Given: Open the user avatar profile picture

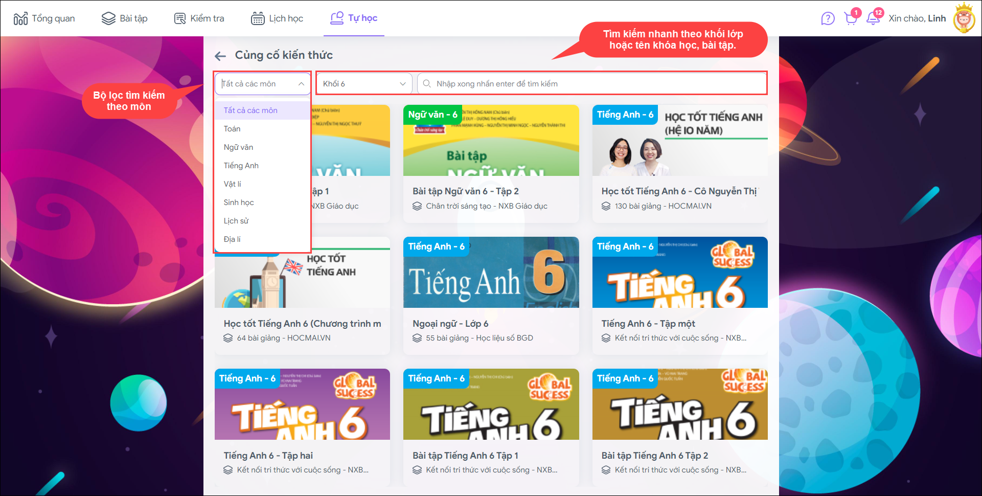Looking at the screenshot, I should pyautogui.click(x=964, y=18).
